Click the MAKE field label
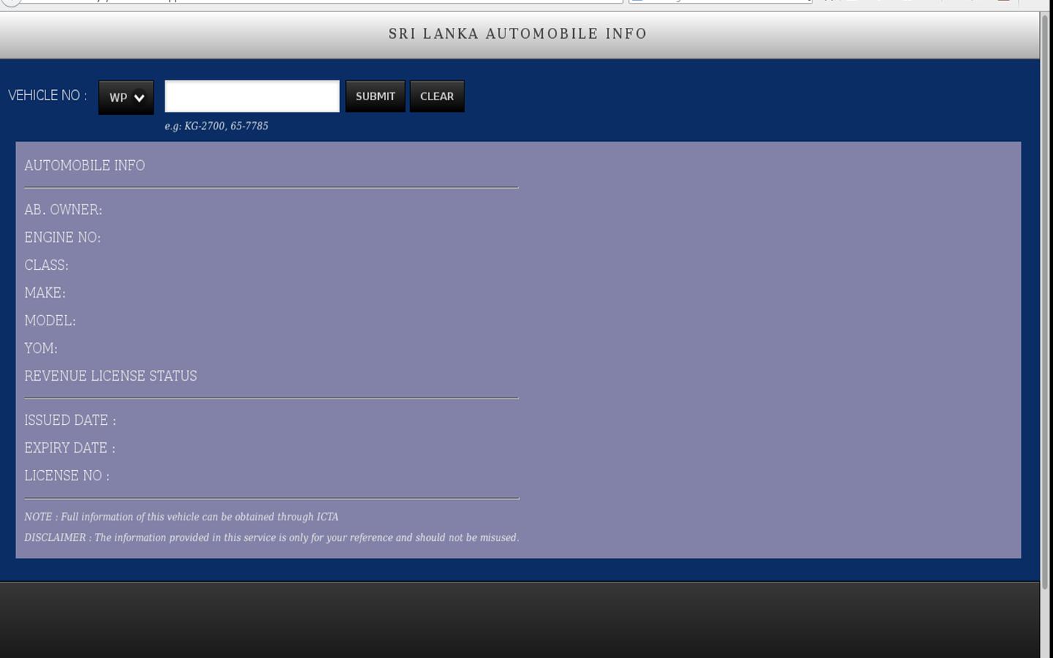Image resolution: width=1053 pixels, height=658 pixels. 45,293
